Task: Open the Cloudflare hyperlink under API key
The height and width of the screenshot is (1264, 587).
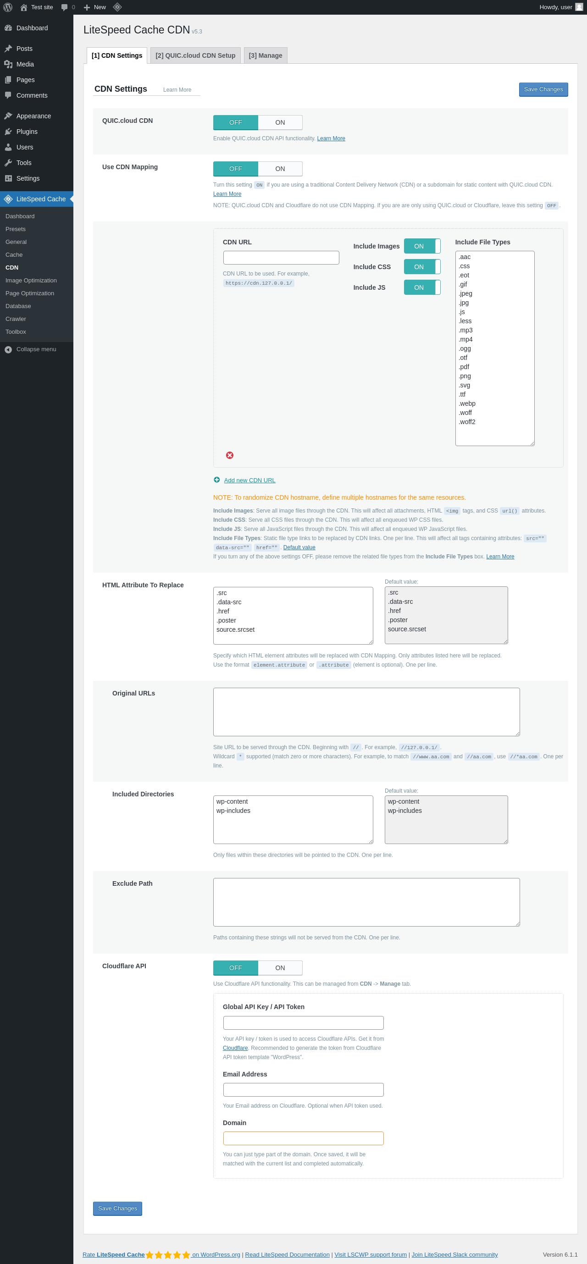Action: pos(235,1048)
